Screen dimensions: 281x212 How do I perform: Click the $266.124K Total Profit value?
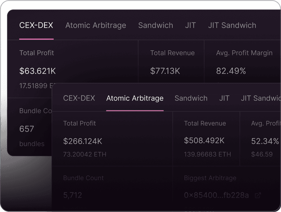pos(82,141)
